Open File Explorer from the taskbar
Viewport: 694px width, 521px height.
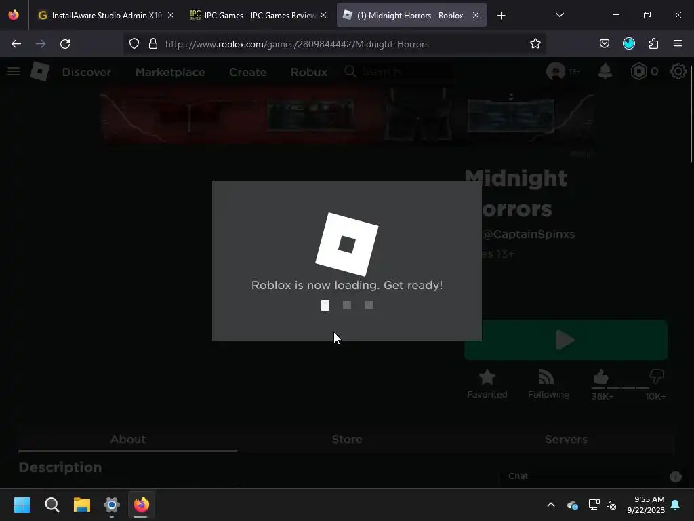[x=82, y=505]
